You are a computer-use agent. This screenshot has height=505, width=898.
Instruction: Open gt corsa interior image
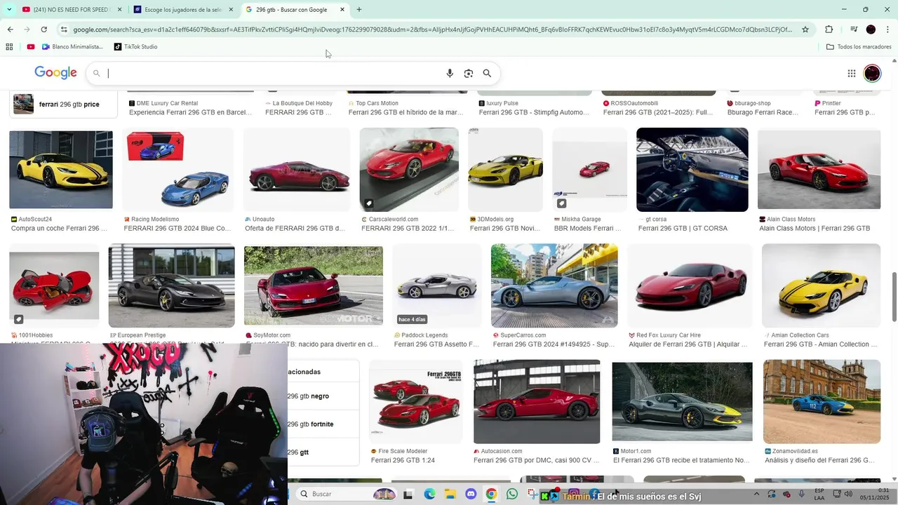(692, 170)
